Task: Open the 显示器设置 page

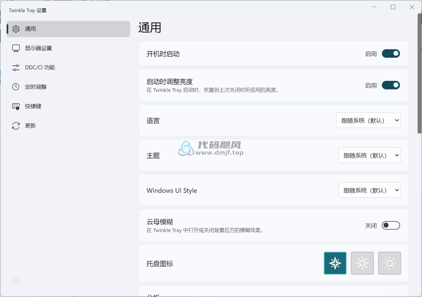Action: (68, 48)
